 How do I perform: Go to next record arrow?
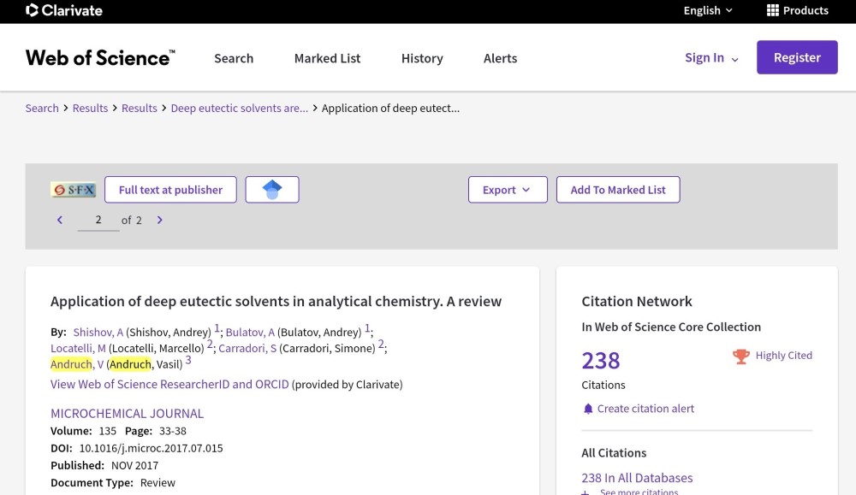tap(159, 220)
